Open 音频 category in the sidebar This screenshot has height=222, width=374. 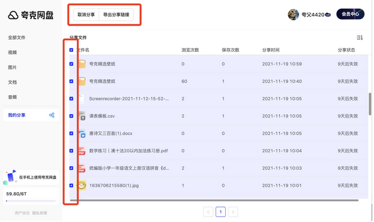click(x=13, y=97)
